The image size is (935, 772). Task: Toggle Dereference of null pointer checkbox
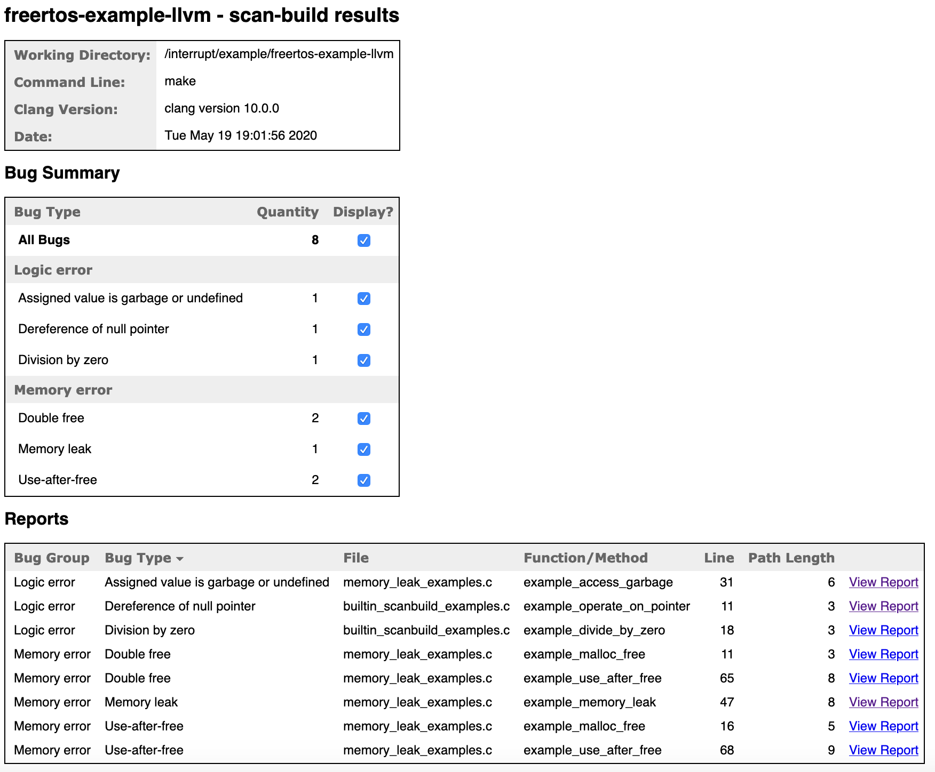pos(363,329)
